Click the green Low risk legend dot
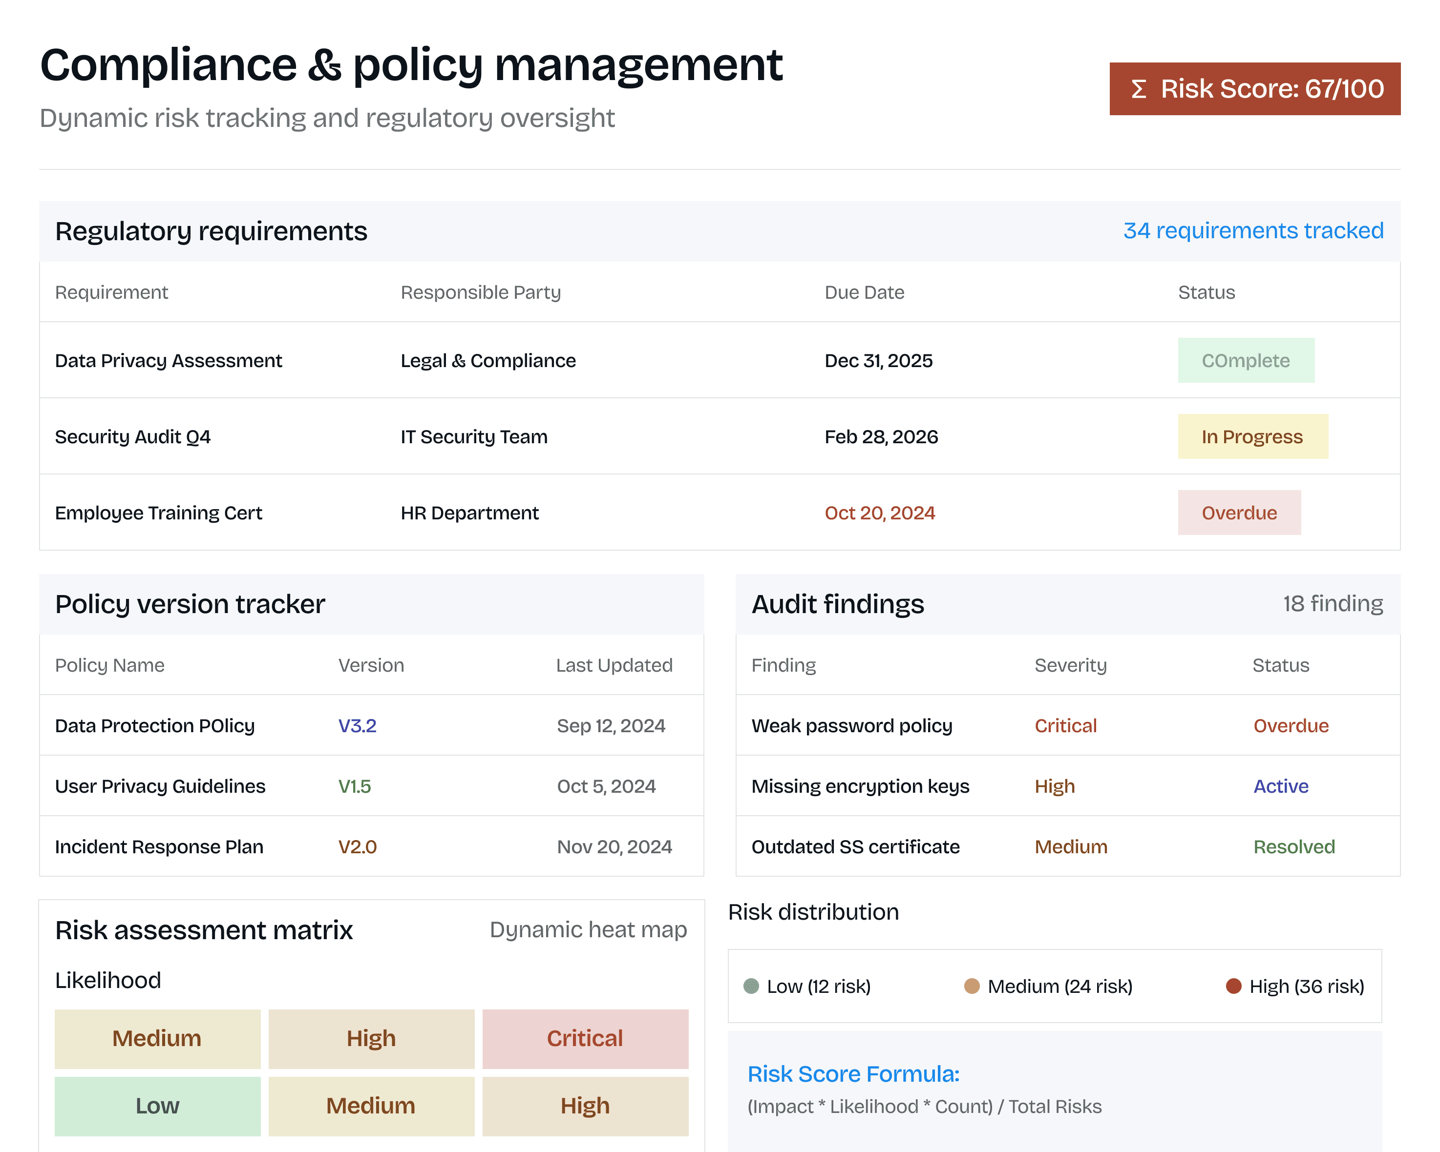Image resolution: width=1440 pixels, height=1152 pixels. (x=751, y=986)
